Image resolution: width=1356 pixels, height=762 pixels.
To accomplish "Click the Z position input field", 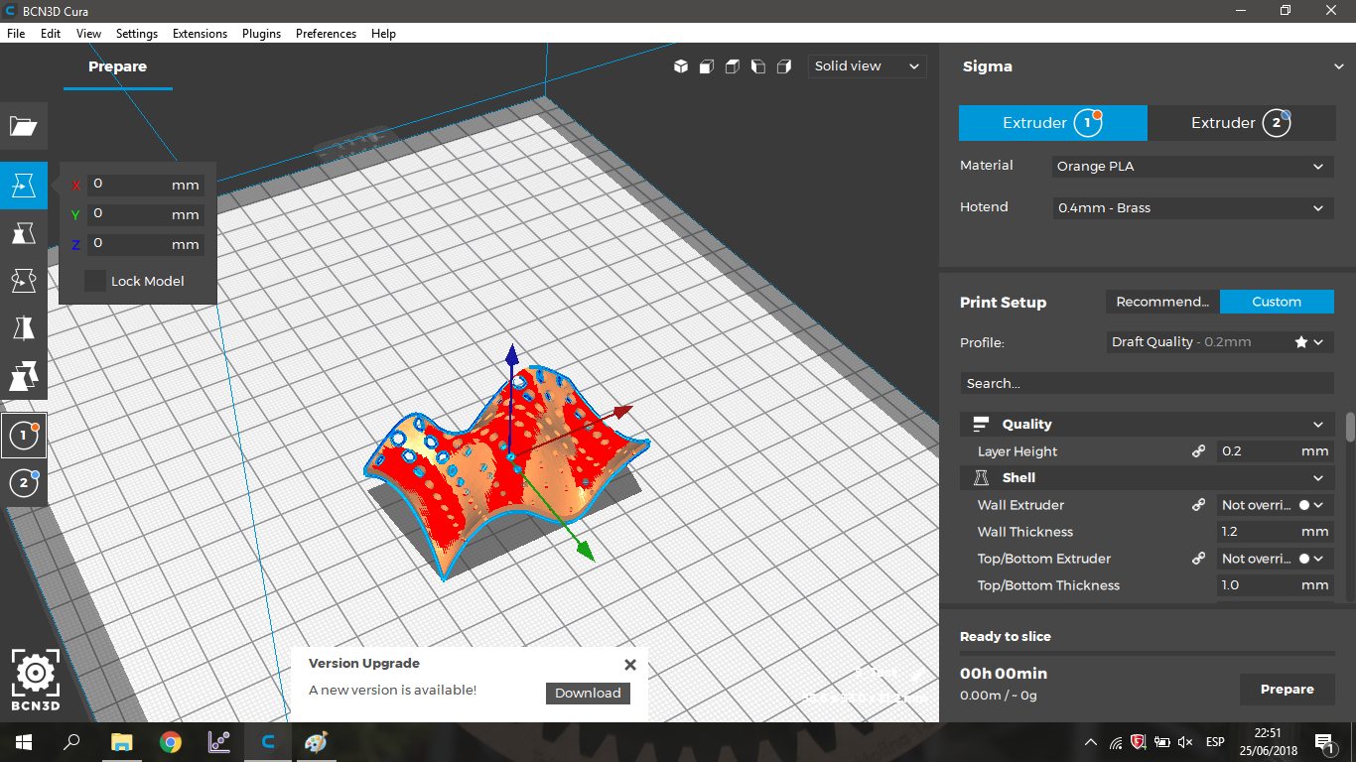I will (146, 244).
